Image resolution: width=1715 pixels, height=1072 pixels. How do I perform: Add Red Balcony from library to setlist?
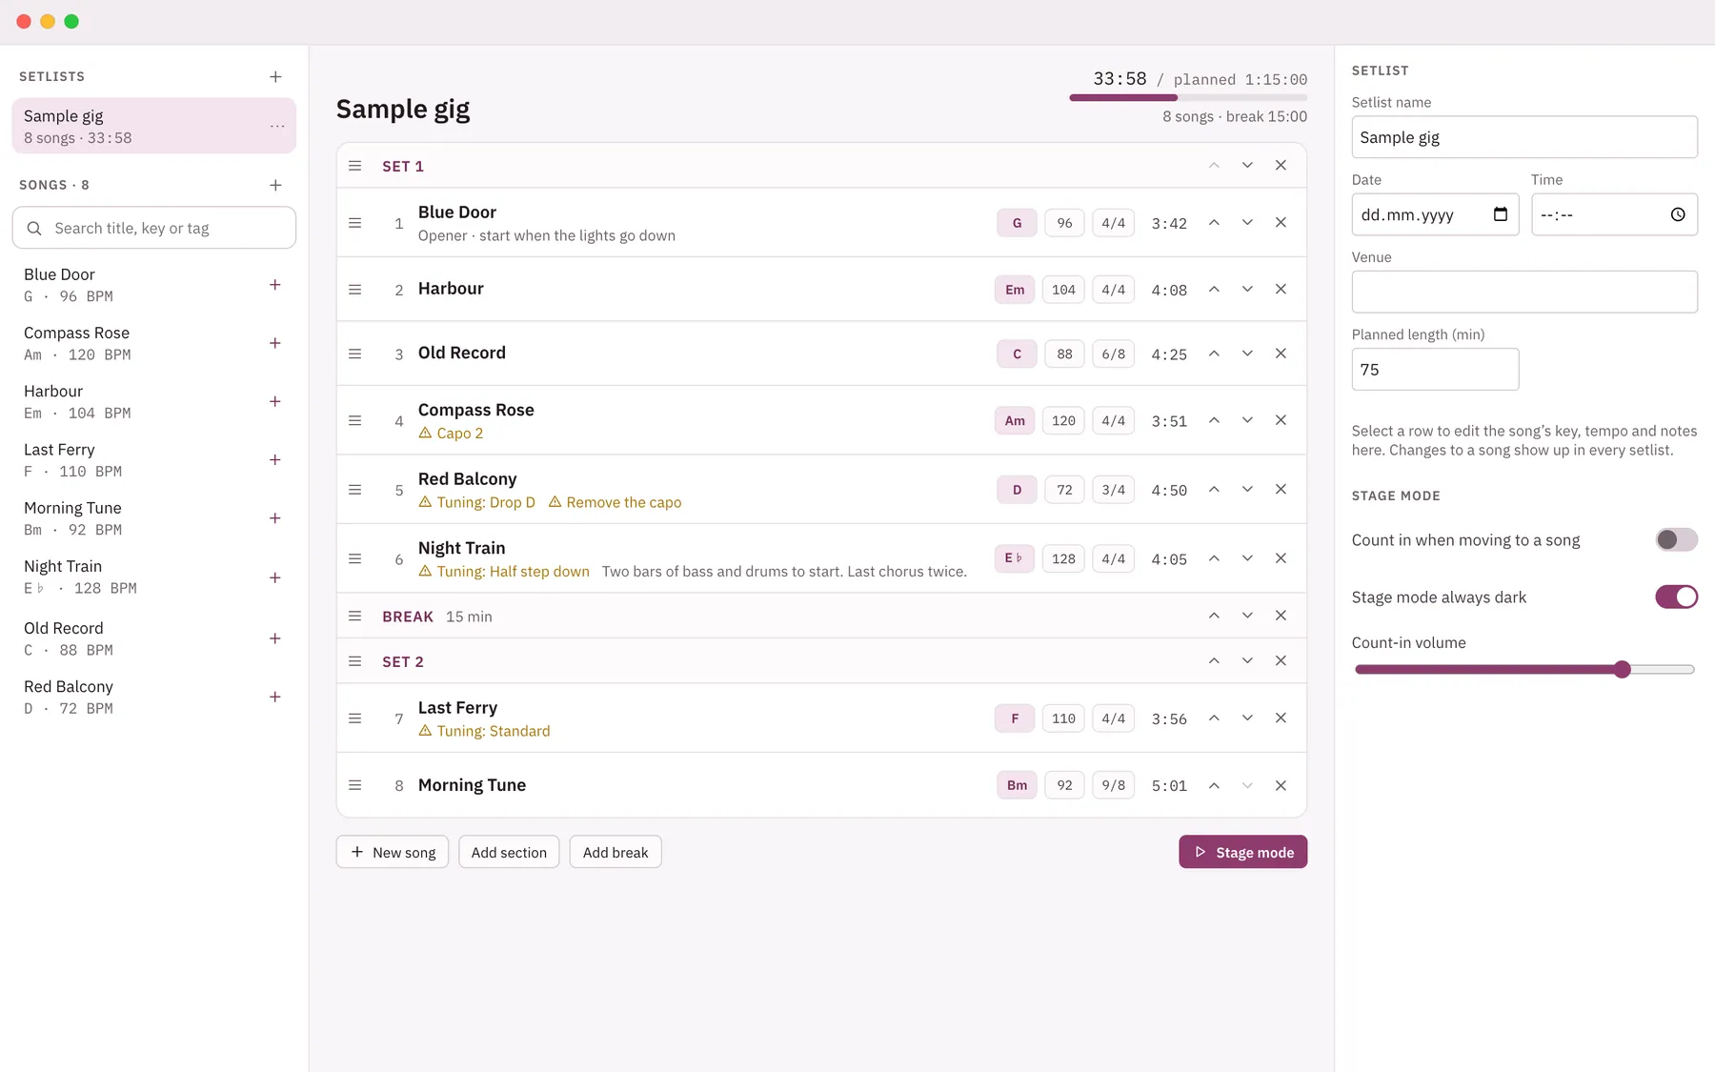click(x=274, y=697)
